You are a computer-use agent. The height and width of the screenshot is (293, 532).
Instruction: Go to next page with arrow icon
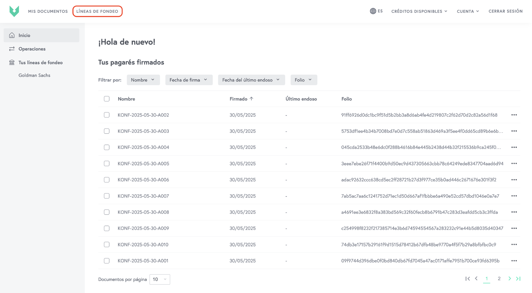pos(509,279)
